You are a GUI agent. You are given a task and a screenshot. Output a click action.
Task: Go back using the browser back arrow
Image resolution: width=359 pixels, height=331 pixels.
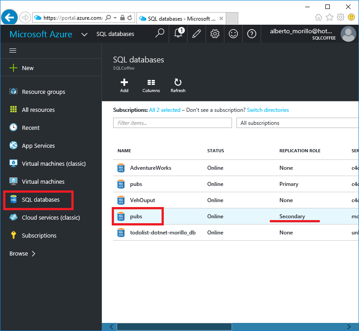[x=9, y=18]
